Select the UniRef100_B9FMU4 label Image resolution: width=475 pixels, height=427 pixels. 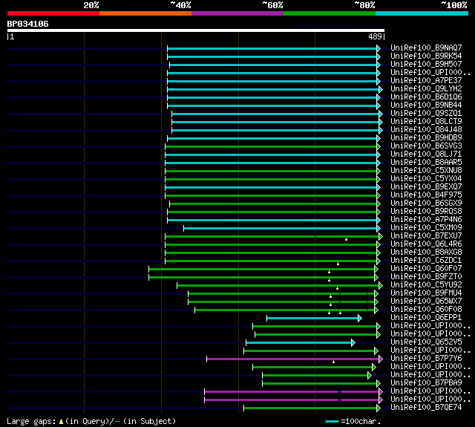click(x=426, y=293)
